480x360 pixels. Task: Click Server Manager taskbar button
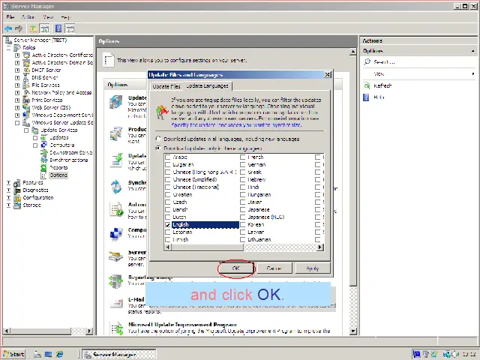tap(119, 355)
